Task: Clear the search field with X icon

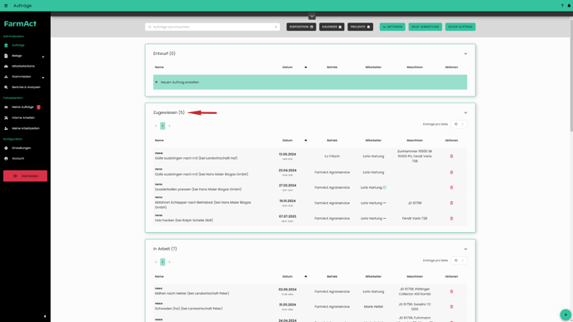Action: 276,27
